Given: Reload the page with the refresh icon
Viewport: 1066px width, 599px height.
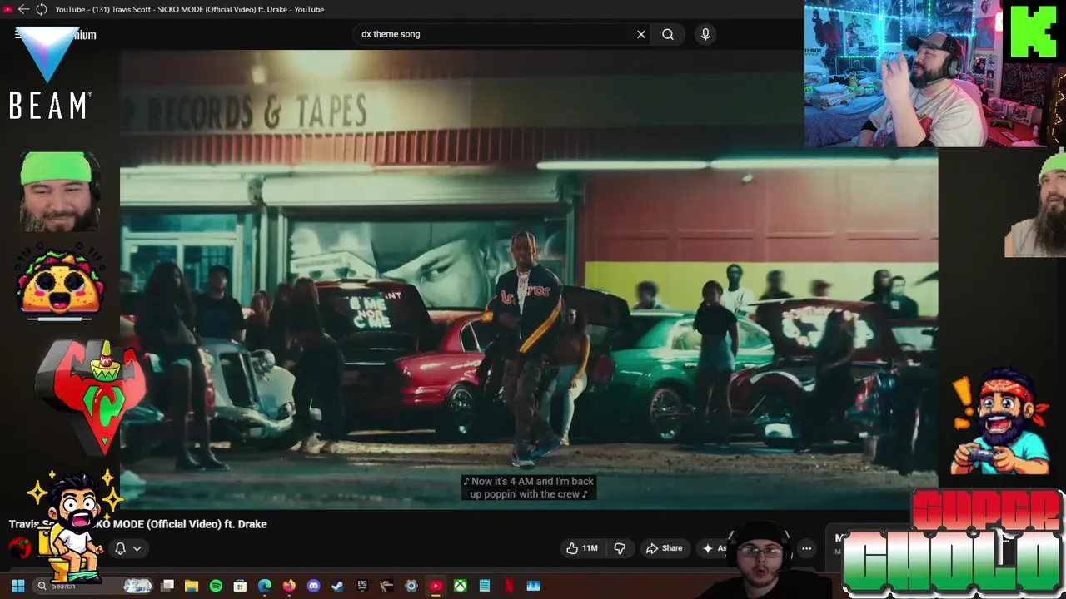Looking at the screenshot, I should (x=41, y=9).
